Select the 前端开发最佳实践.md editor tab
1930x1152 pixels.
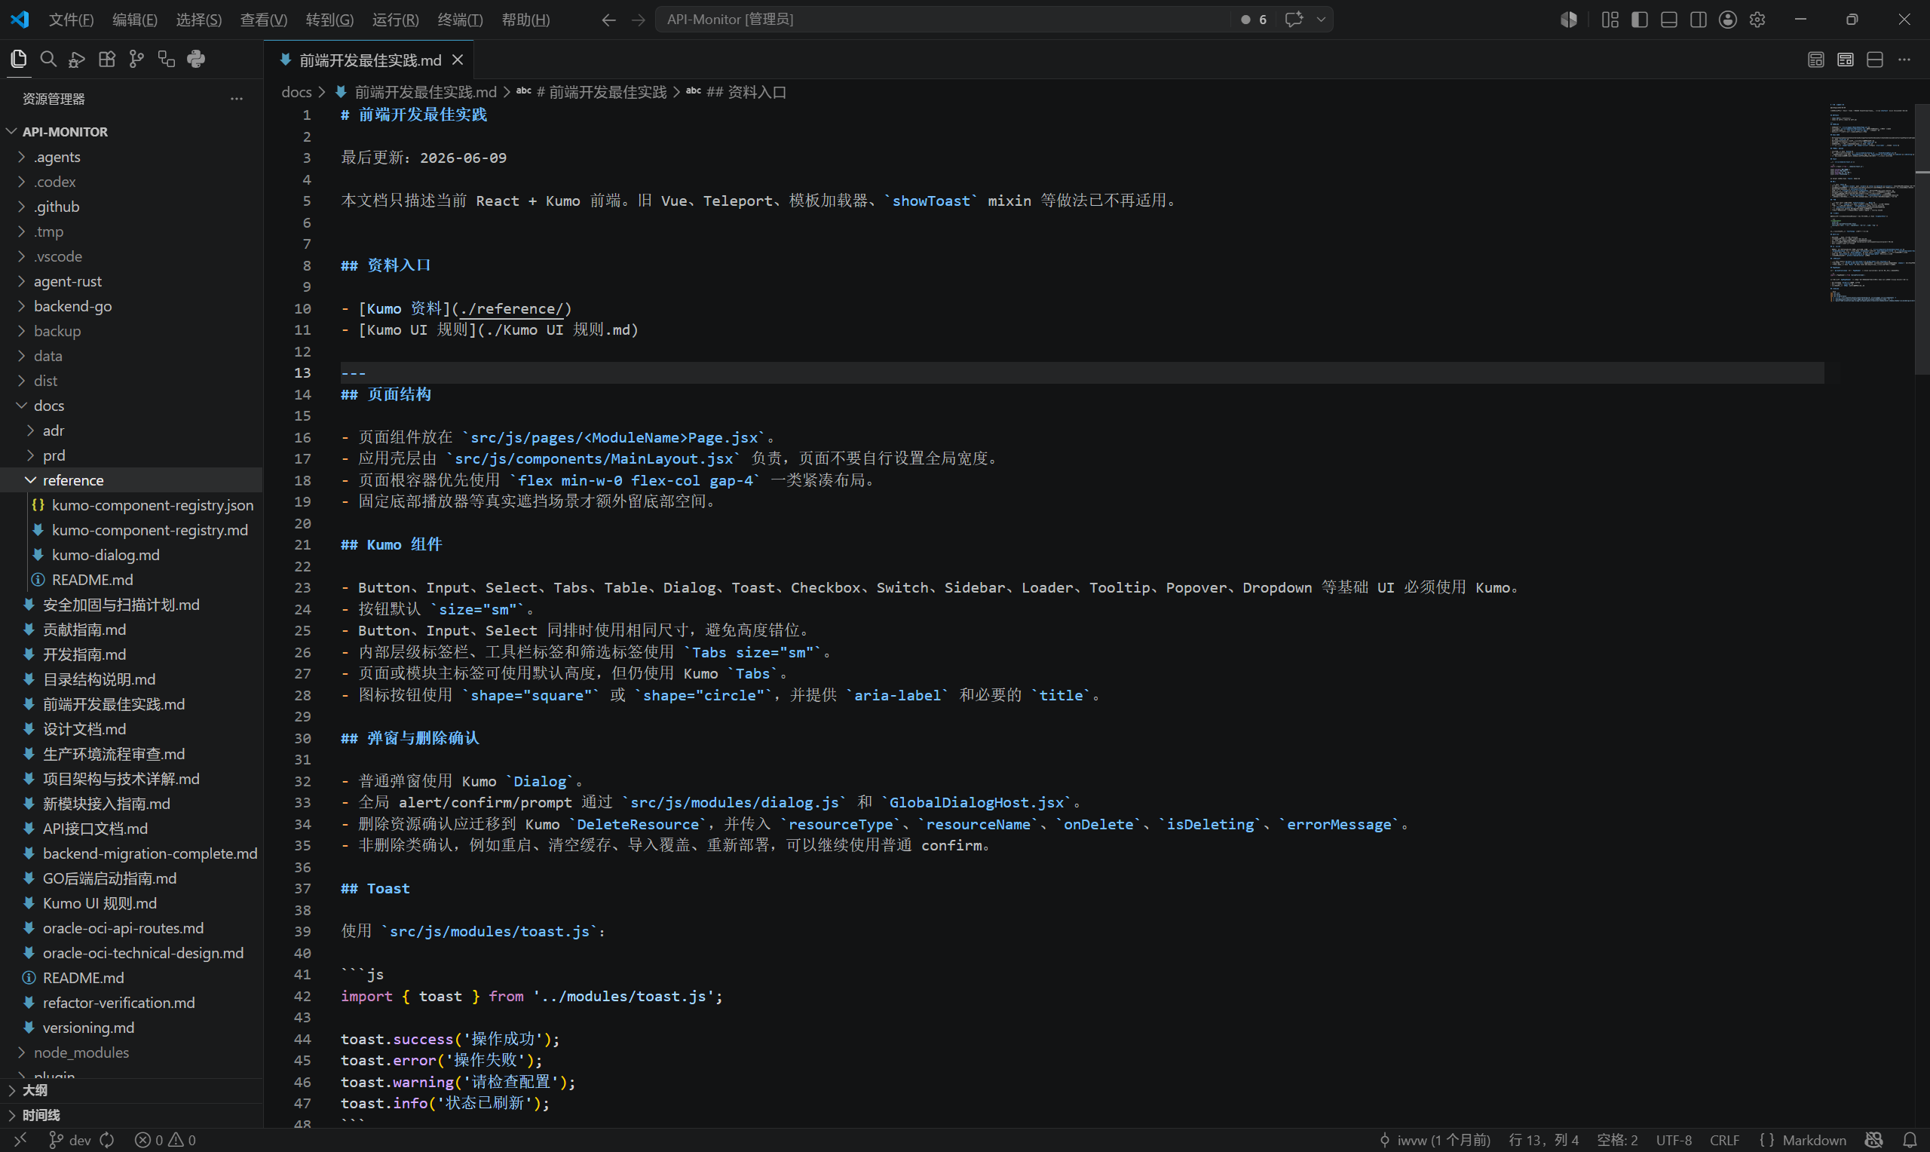[369, 60]
